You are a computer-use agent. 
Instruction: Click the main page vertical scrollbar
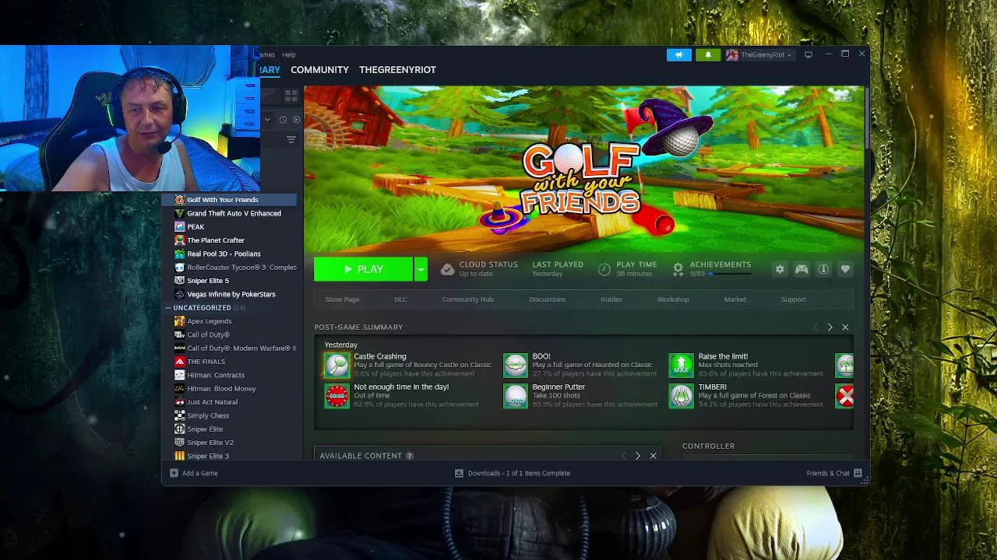(866, 117)
